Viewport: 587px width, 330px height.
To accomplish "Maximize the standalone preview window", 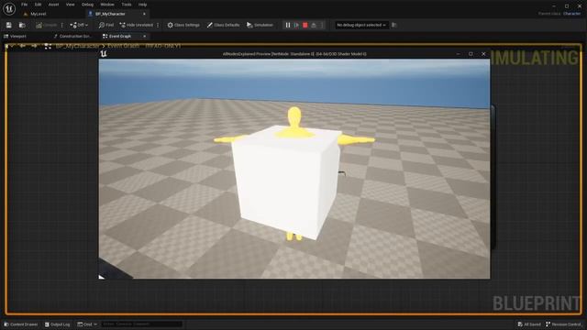I will coord(471,54).
